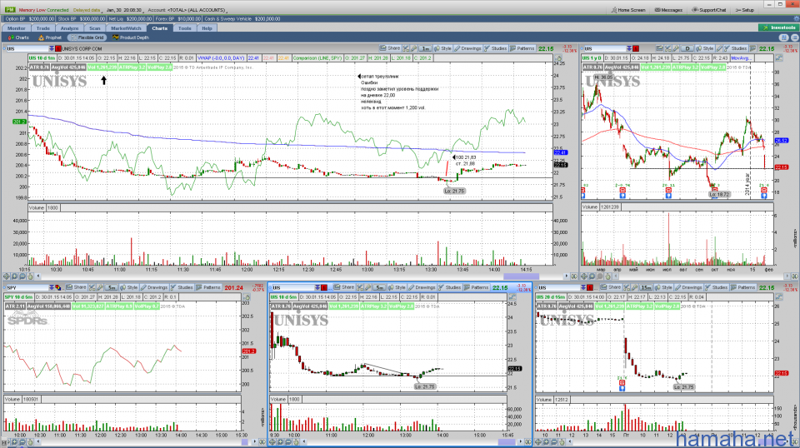Go to the Scan tab
This screenshot has width=800, height=448.
pyautogui.click(x=95, y=28)
